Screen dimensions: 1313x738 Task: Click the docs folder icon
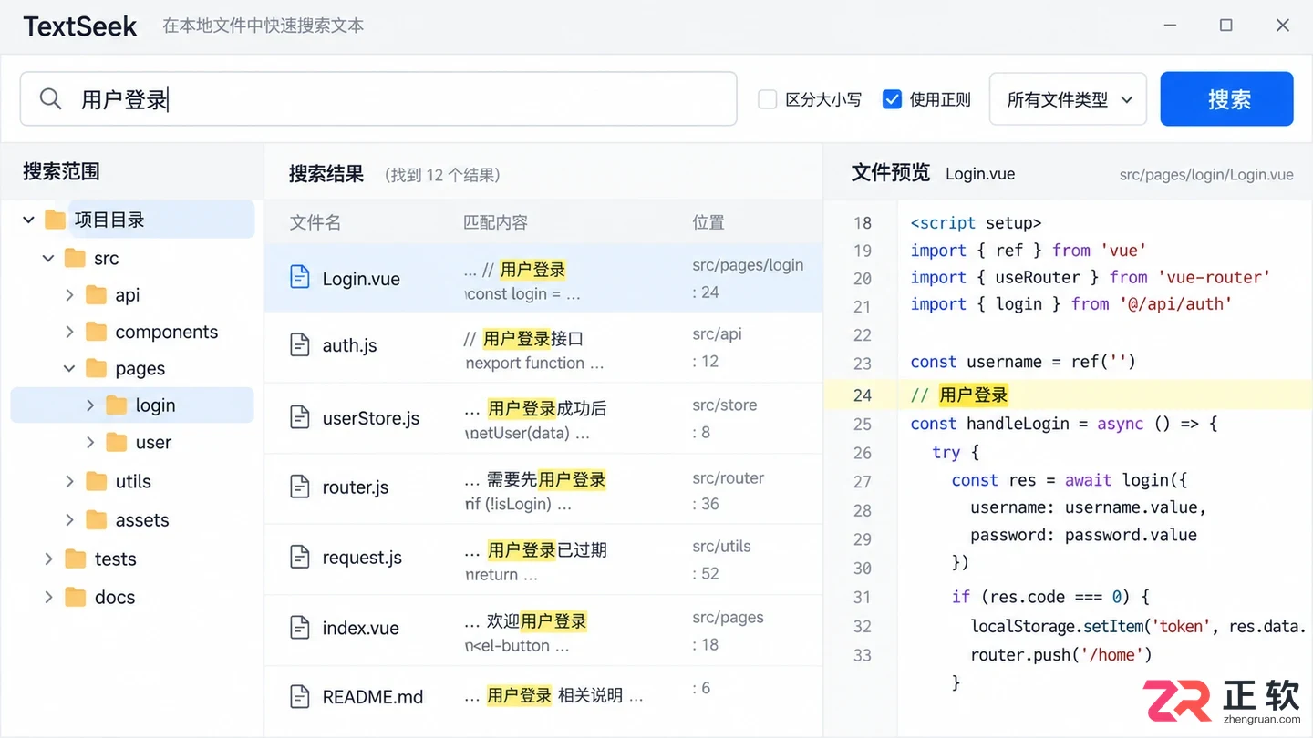coord(76,597)
